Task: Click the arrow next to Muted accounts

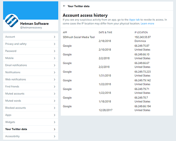Action: click(55, 94)
